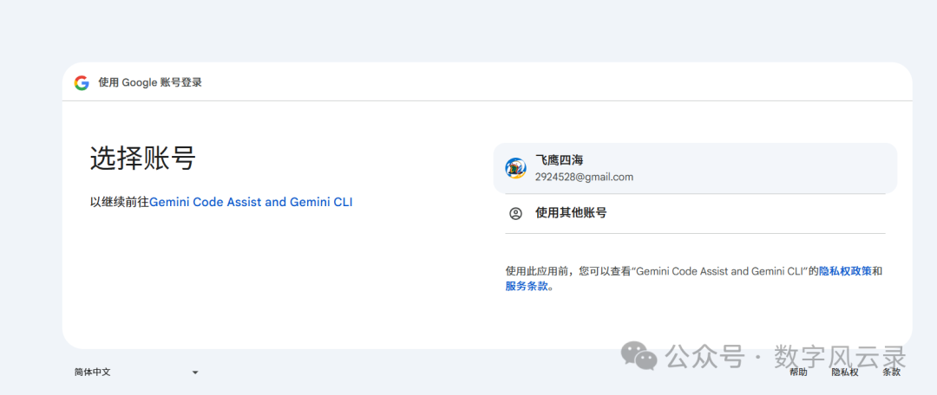The width and height of the screenshot is (937, 395).
Task: Click the 飞鹰四海 account avatar
Action: coord(515,168)
